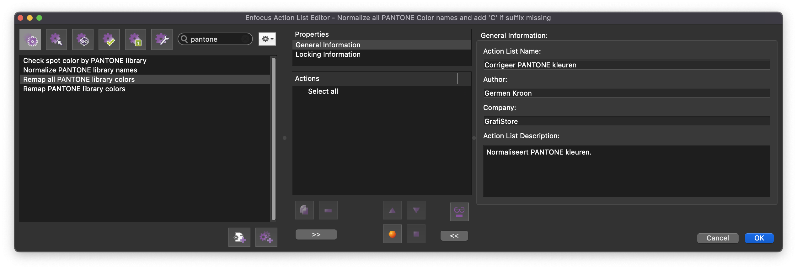Click the magnifying glass search icon
797x269 pixels.
(x=185, y=39)
